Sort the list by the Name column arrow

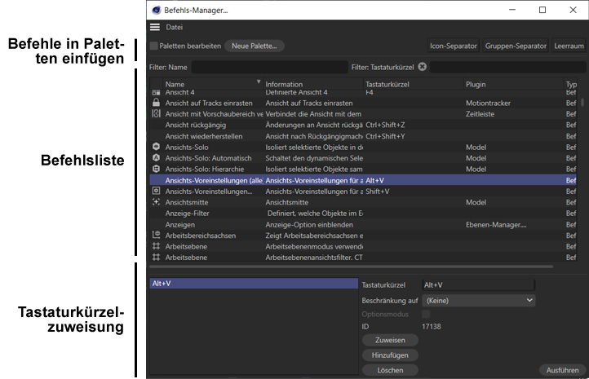tap(259, 82)
